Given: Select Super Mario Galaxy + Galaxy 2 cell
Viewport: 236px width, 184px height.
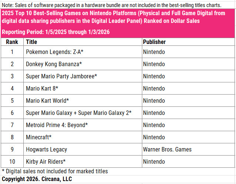Looking at the screenshot, I should tap(79, 113).
